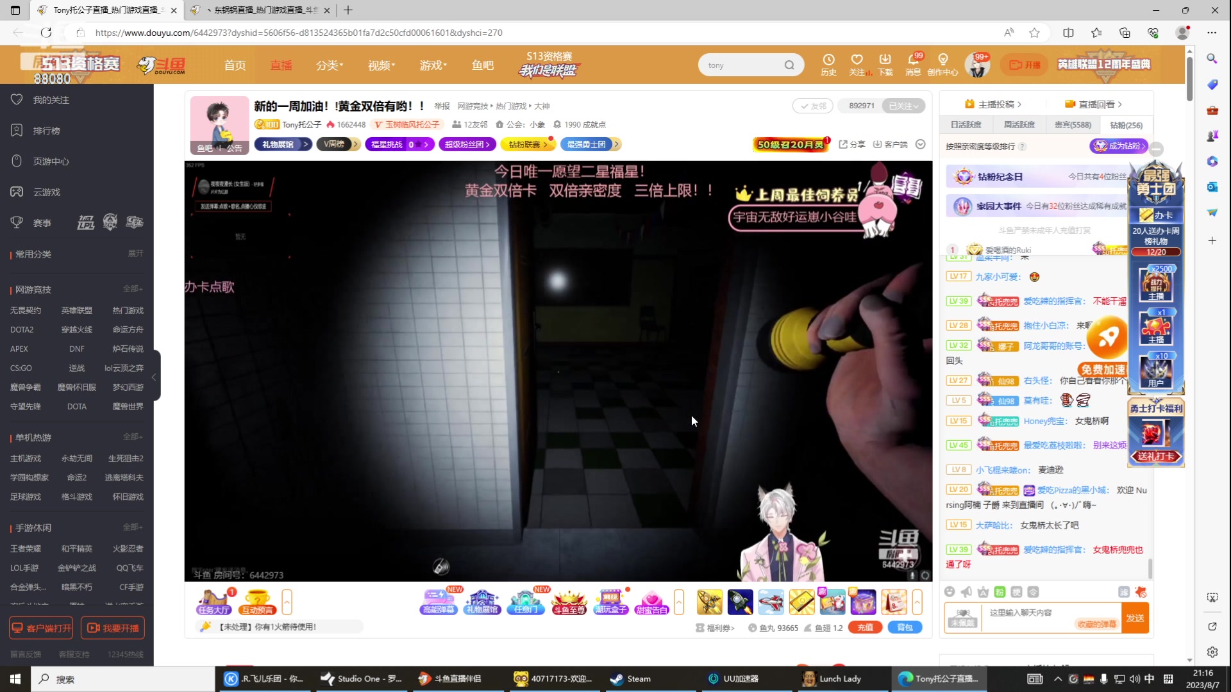This screenshot has width=1231, height=692.
Task: Open the 高能弹幕 panel icon
Action: 438,602
